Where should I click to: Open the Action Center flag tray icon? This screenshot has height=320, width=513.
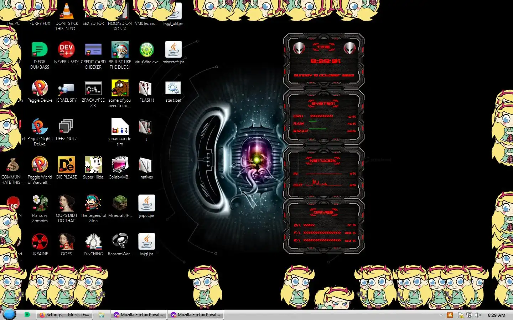[460, 315]
